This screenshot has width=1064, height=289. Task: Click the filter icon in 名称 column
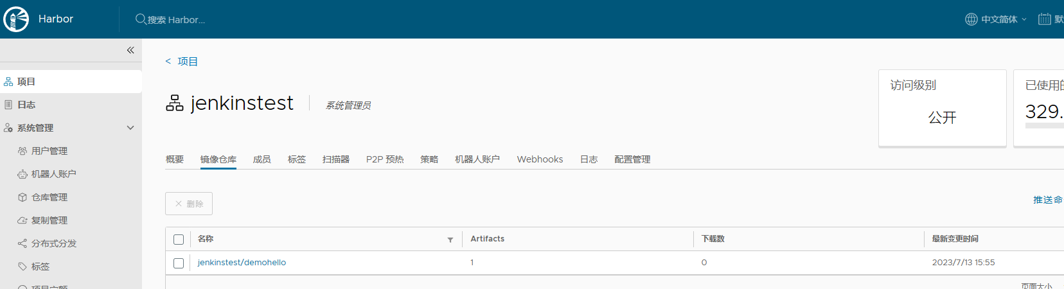coord(450,240)
